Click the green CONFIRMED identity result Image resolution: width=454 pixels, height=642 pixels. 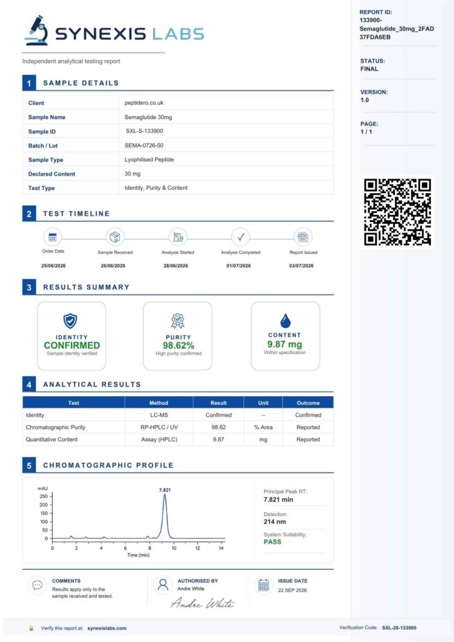point(71,345)
